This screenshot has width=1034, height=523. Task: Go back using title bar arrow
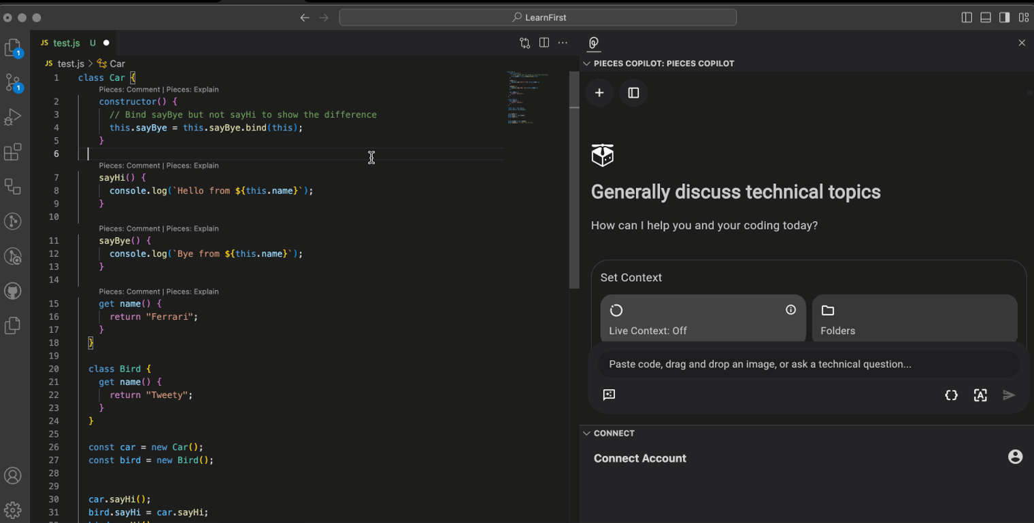[305, 18]
